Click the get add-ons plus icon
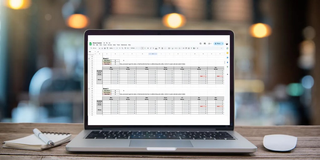Viewport: 320px width, 160px height. 227,74
